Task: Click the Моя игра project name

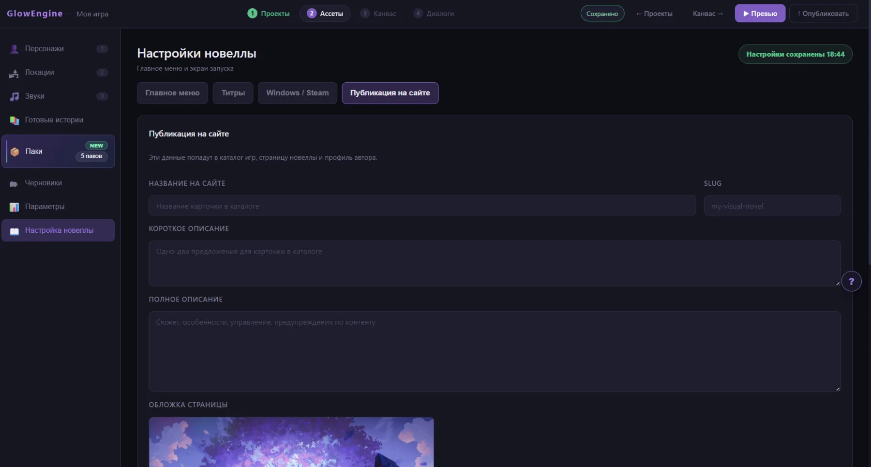Action: 92,14
